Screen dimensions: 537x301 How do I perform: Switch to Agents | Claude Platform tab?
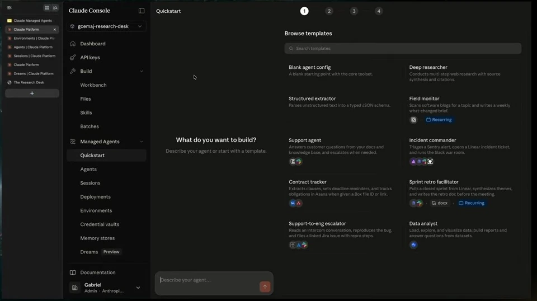click(32, 47)
